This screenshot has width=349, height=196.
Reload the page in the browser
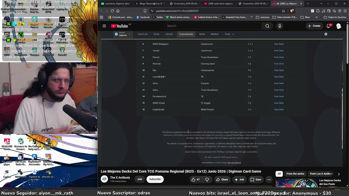coord(112,11)
